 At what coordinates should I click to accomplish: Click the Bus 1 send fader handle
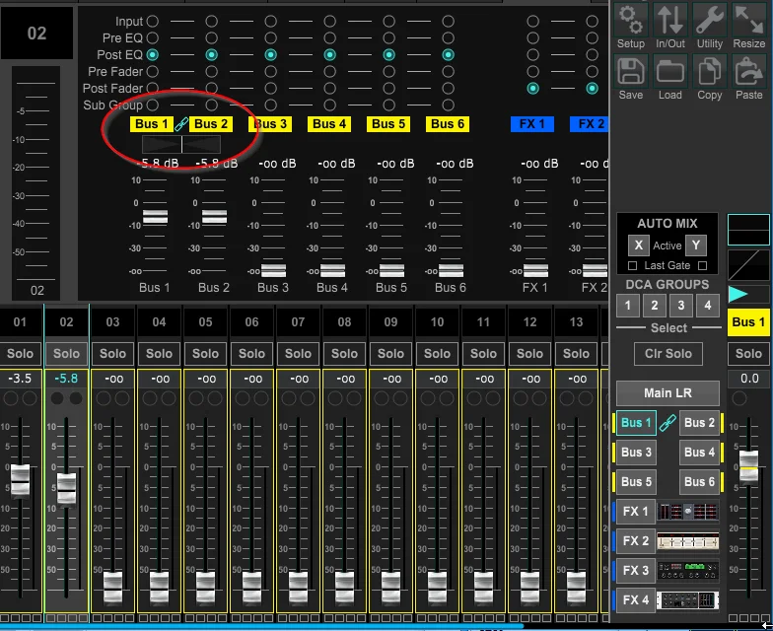[x=156, y=217]
